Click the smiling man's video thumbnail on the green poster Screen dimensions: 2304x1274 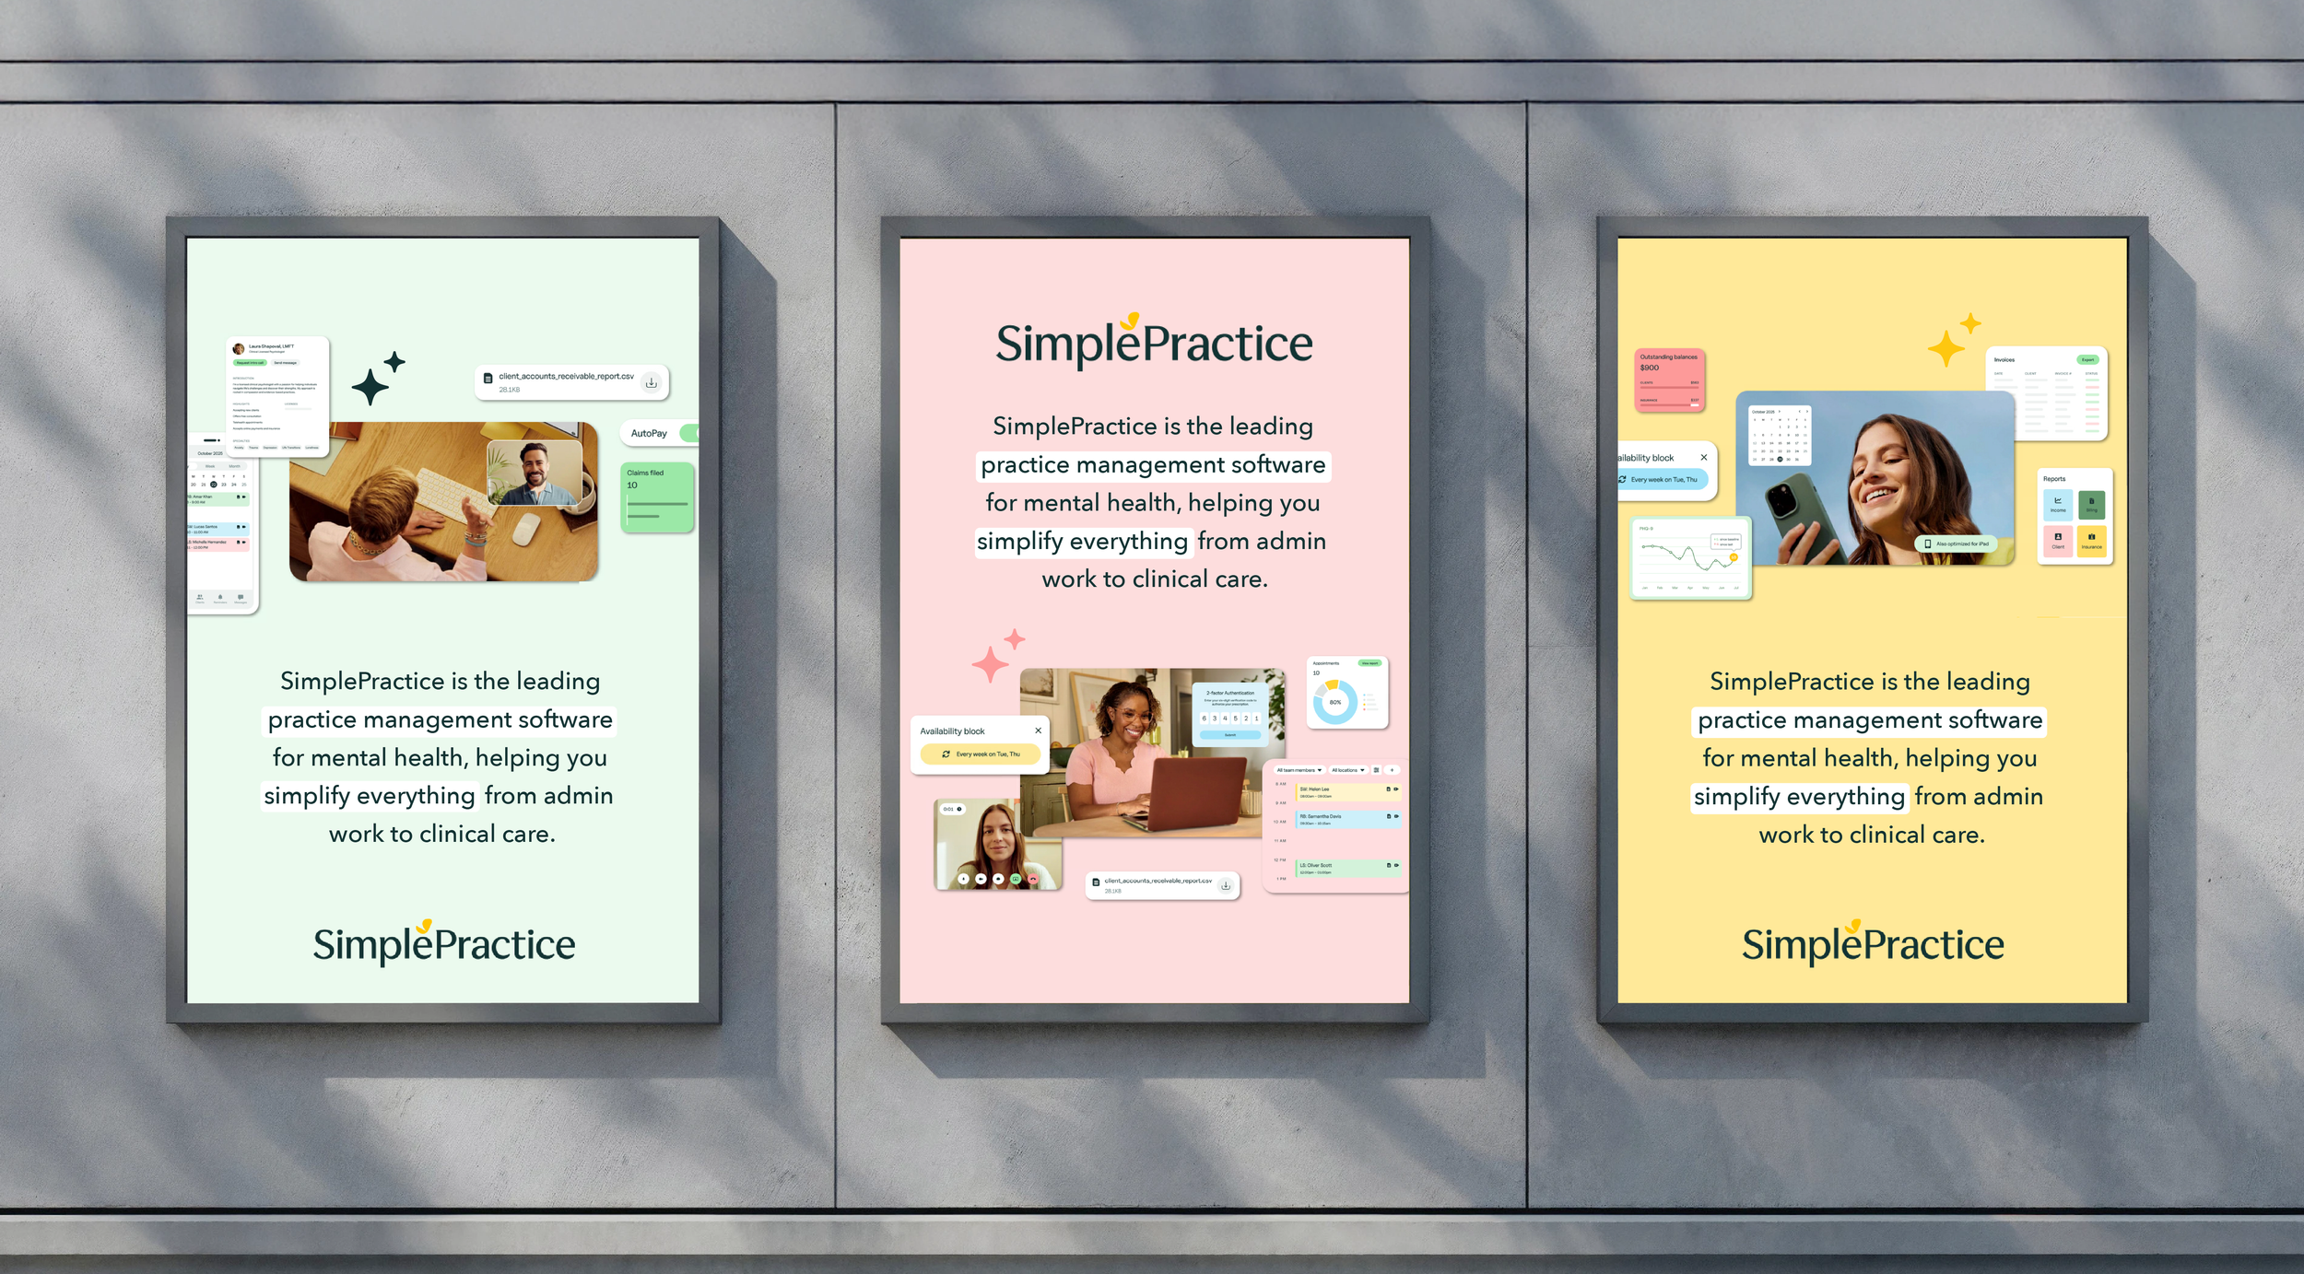coord(535,473)
